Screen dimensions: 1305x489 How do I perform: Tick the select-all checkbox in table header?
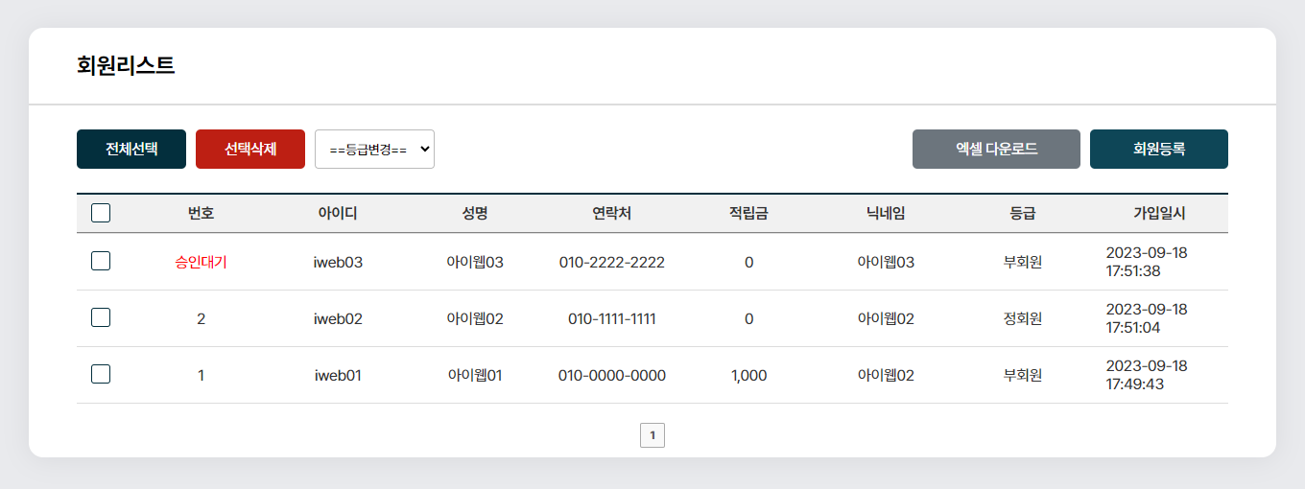101,213
